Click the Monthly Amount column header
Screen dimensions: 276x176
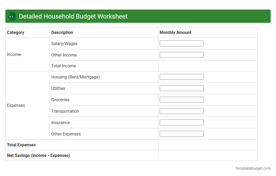click(175, 32)
